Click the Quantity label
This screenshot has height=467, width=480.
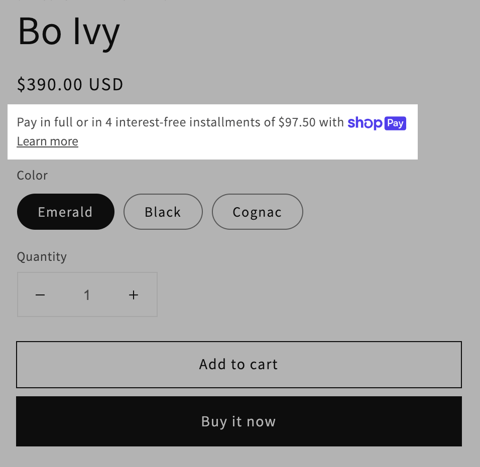42,257
